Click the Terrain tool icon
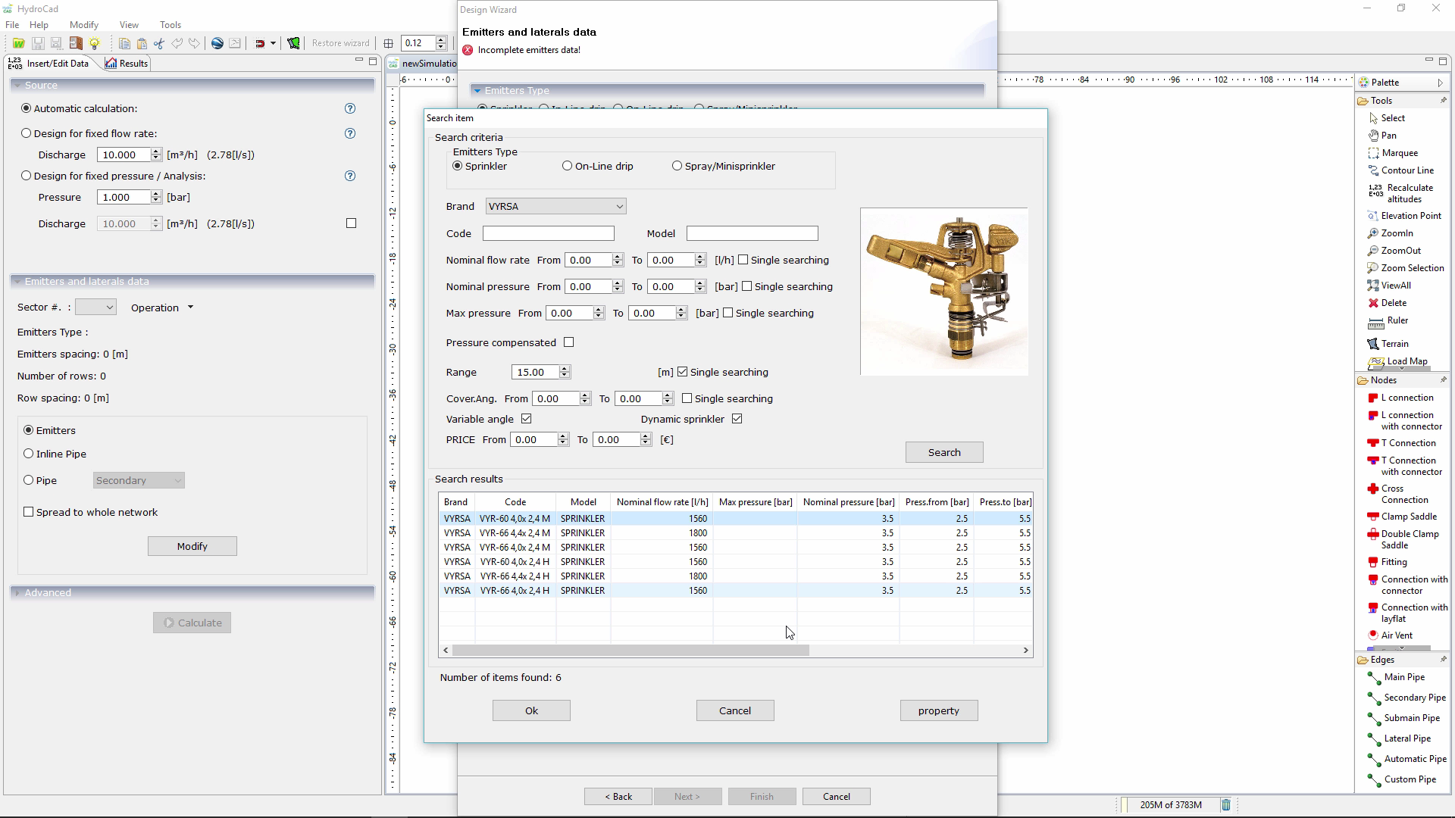 1373,344
